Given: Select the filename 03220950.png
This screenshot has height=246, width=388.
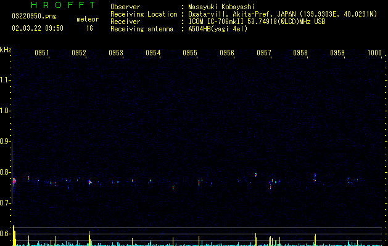Looking at the screenshot, I should (34, 17).
